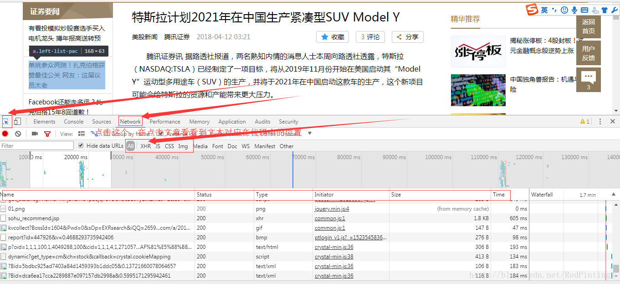Screen dimensions: 620x284
Task: Sort requests by the Time column header
Action: pyautogui.click(x=510, y=195)
